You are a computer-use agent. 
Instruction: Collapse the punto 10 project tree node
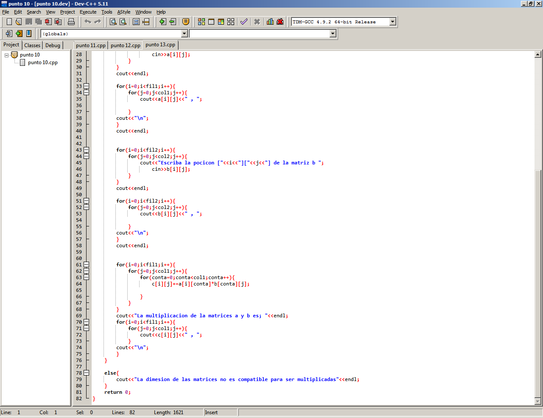[x=6, y=55]
